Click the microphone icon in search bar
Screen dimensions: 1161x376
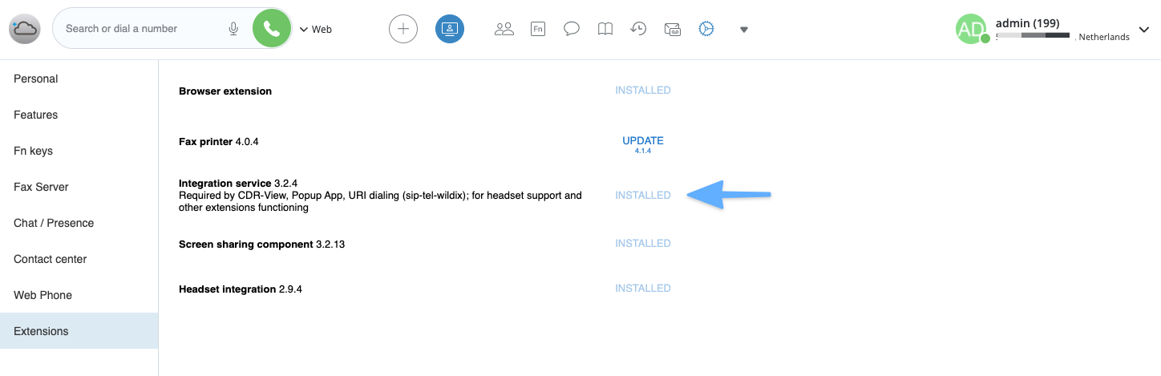(233, 29)
